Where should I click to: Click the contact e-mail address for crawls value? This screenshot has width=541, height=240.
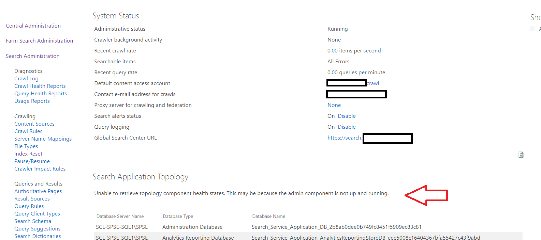tap(356, 94)
